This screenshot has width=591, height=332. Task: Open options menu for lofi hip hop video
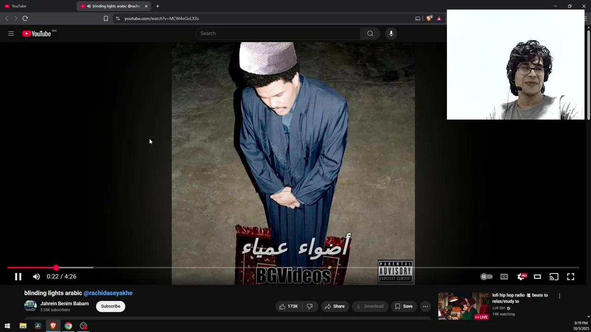(560, 296)
